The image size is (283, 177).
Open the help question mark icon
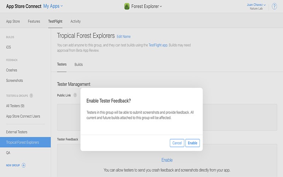coord(274,6)
